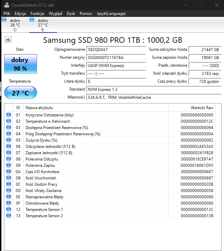Viewport: 224px width, 251px height.
Task: Click status icon beside Zużycie Dysku attribute
Action: tap(8, 140)
